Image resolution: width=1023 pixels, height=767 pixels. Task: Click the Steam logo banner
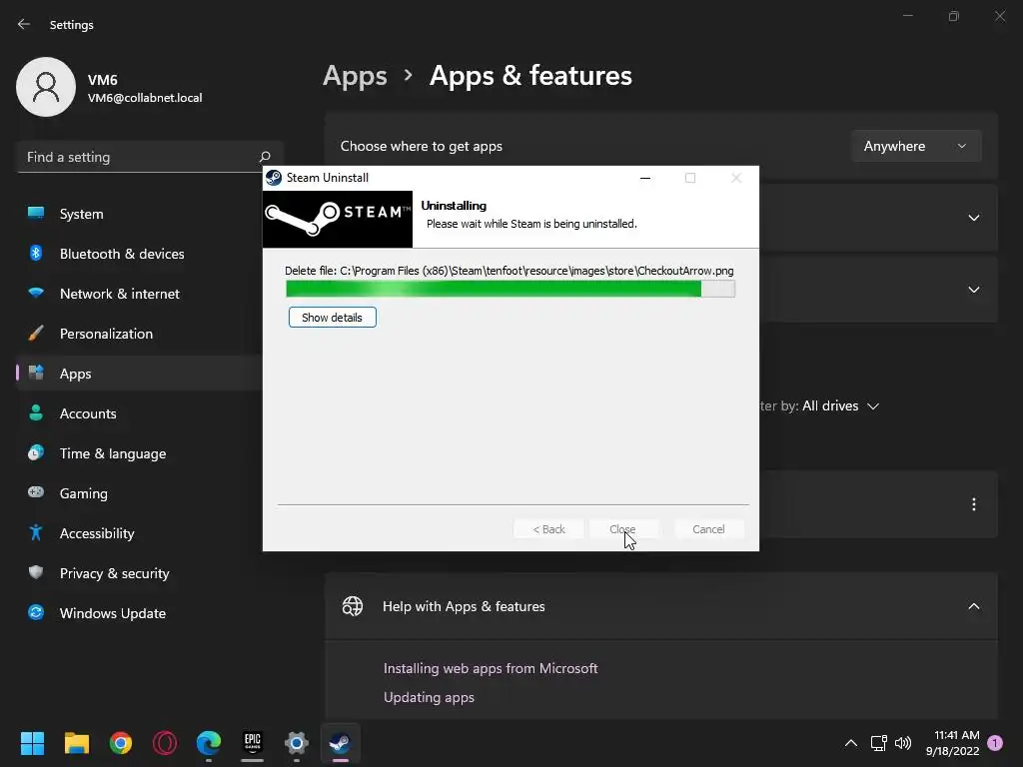338,219
